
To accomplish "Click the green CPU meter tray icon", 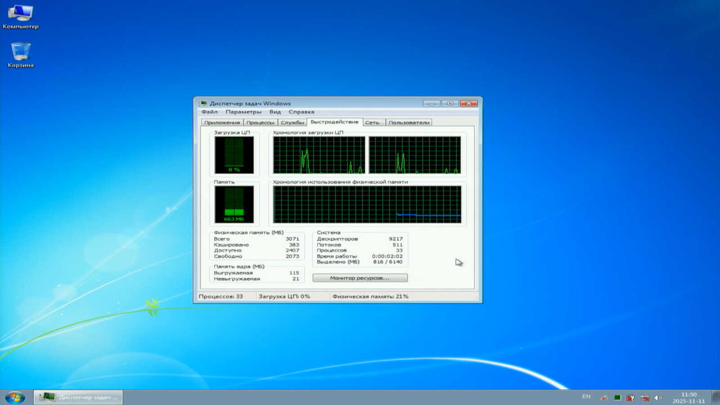I will (x=617, y=397).
